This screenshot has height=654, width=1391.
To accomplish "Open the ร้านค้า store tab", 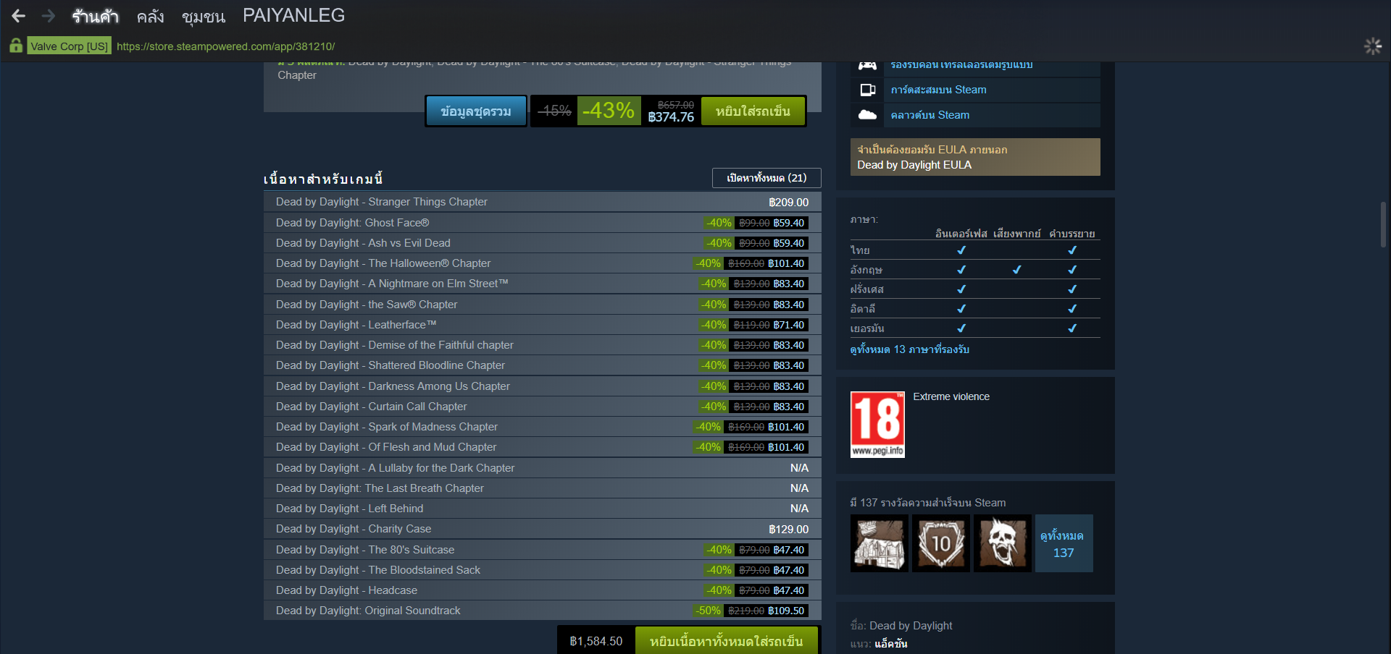I will (x=95, y=16).
